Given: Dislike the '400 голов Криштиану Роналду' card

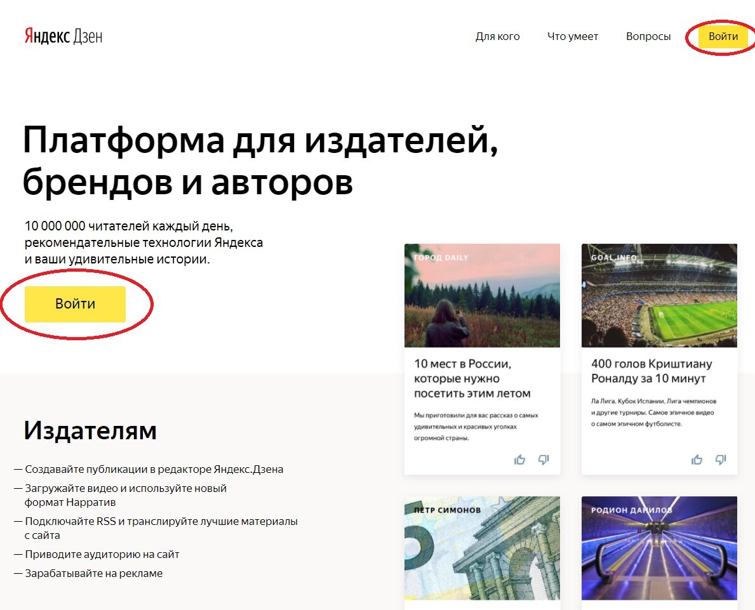Looking at the screenshot, I should (x=721, y=460).
